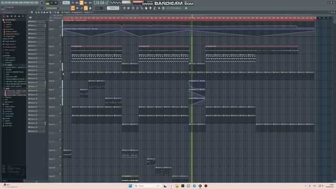Select the Track 7 header label
The image size is (336, 189).
click(x=51, y=72)
